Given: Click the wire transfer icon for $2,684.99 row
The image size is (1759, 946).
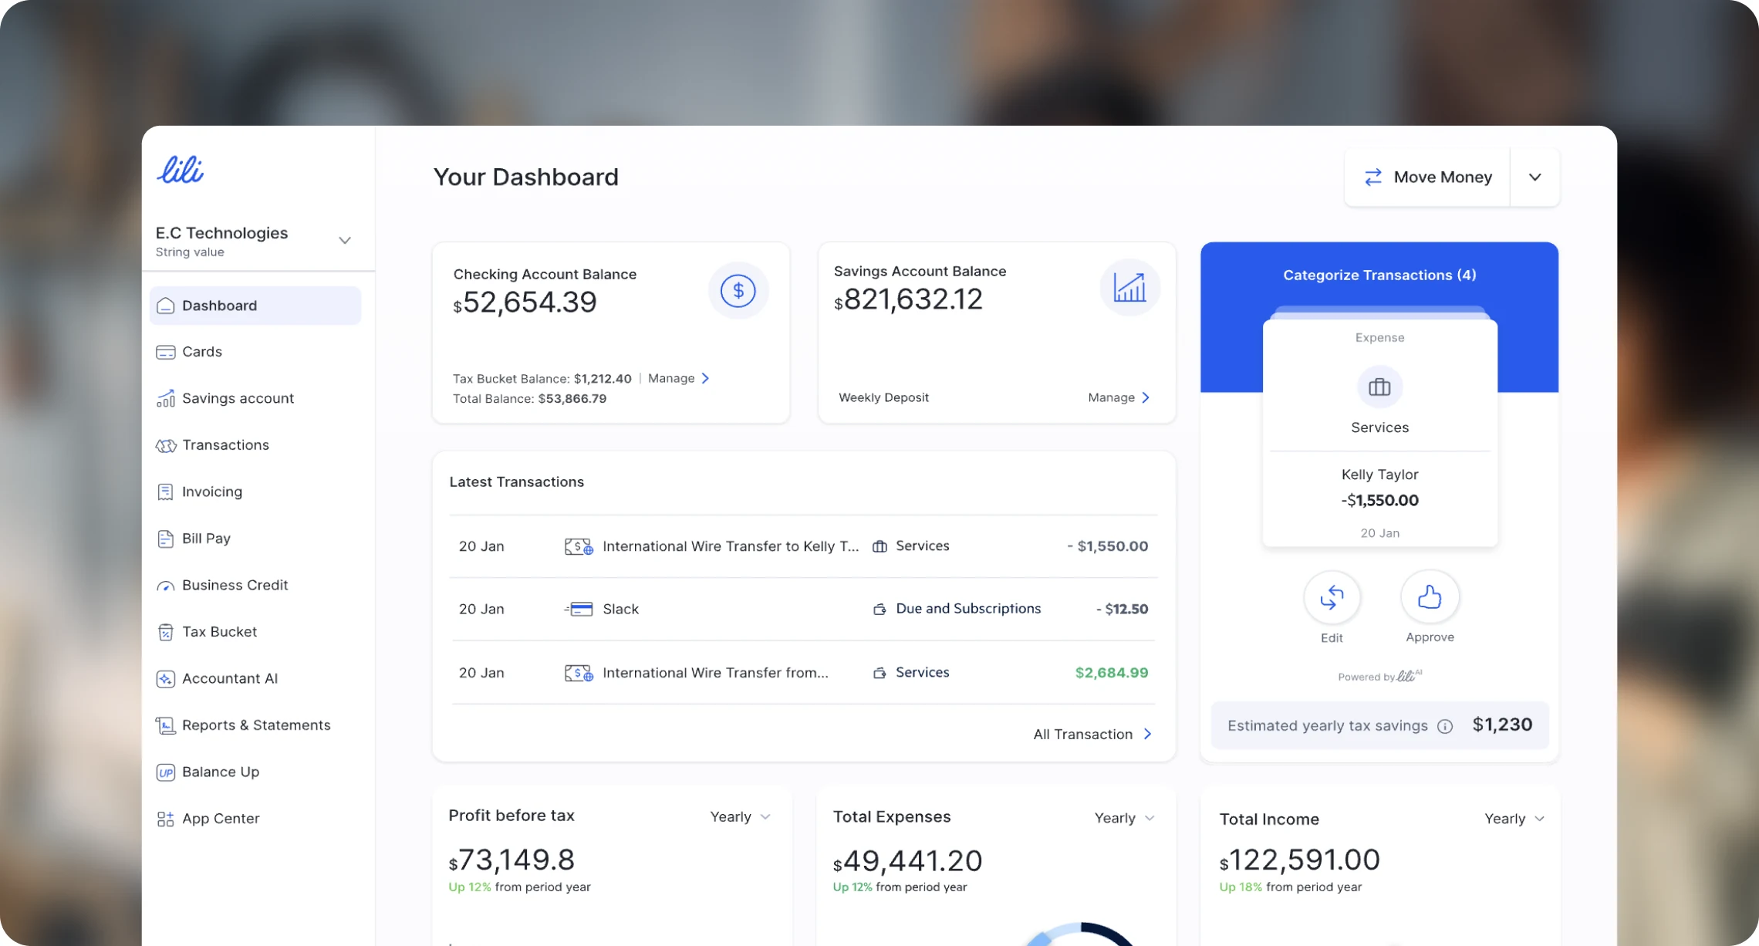Looking at the screenshot, I should 579,674.
